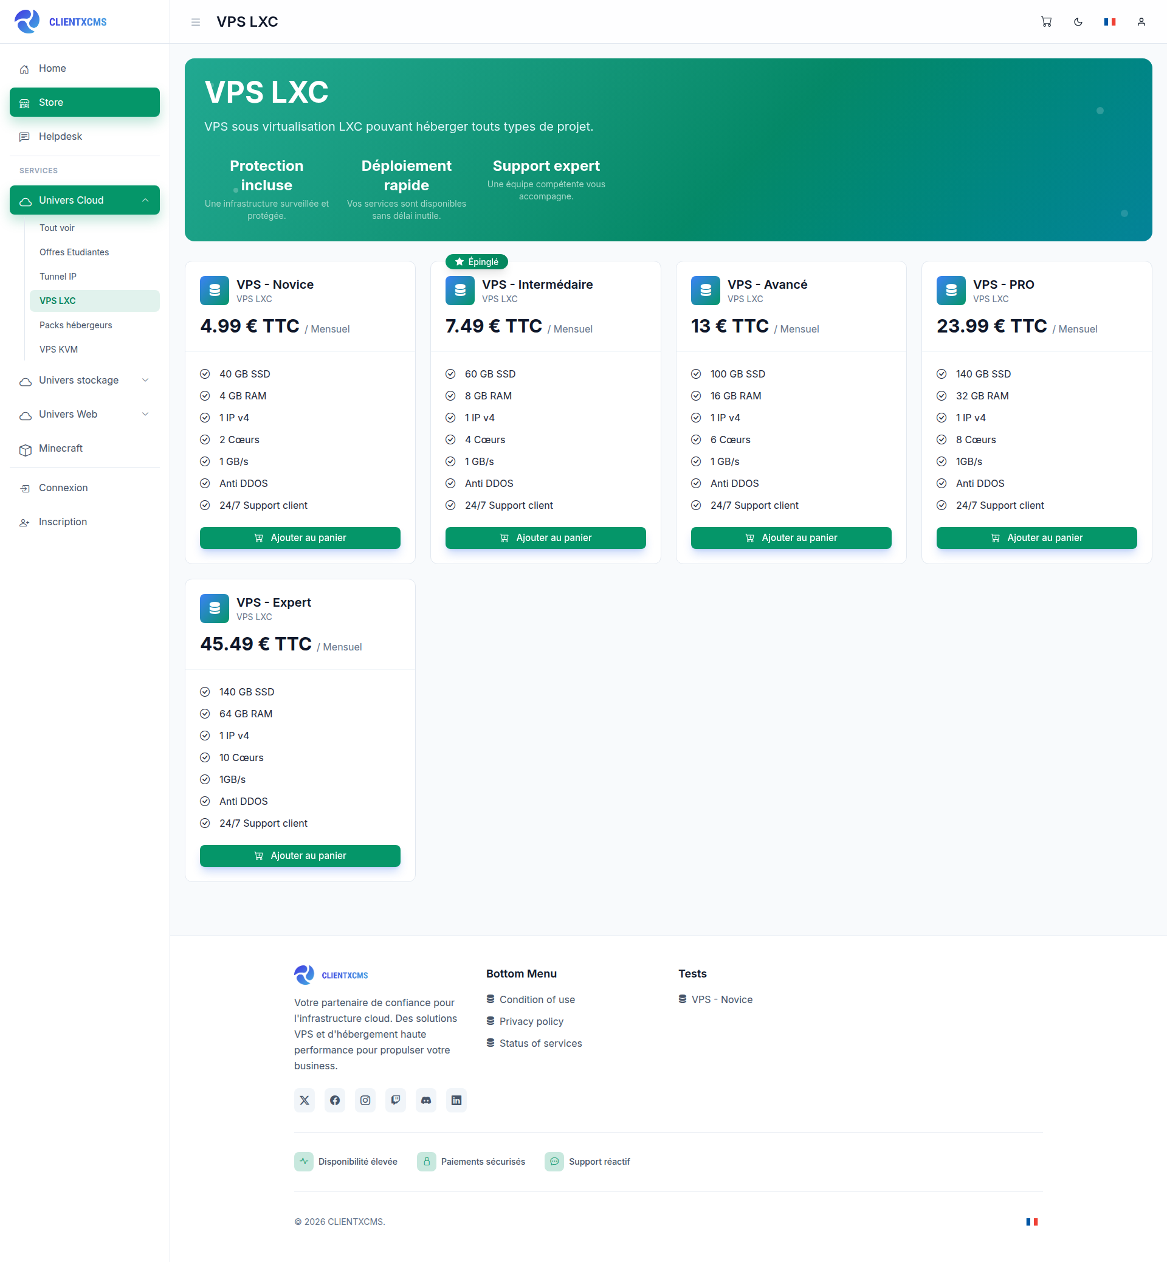Select VPS LXC submenu item
1167x1262 pixels.
tap(95, 301)
